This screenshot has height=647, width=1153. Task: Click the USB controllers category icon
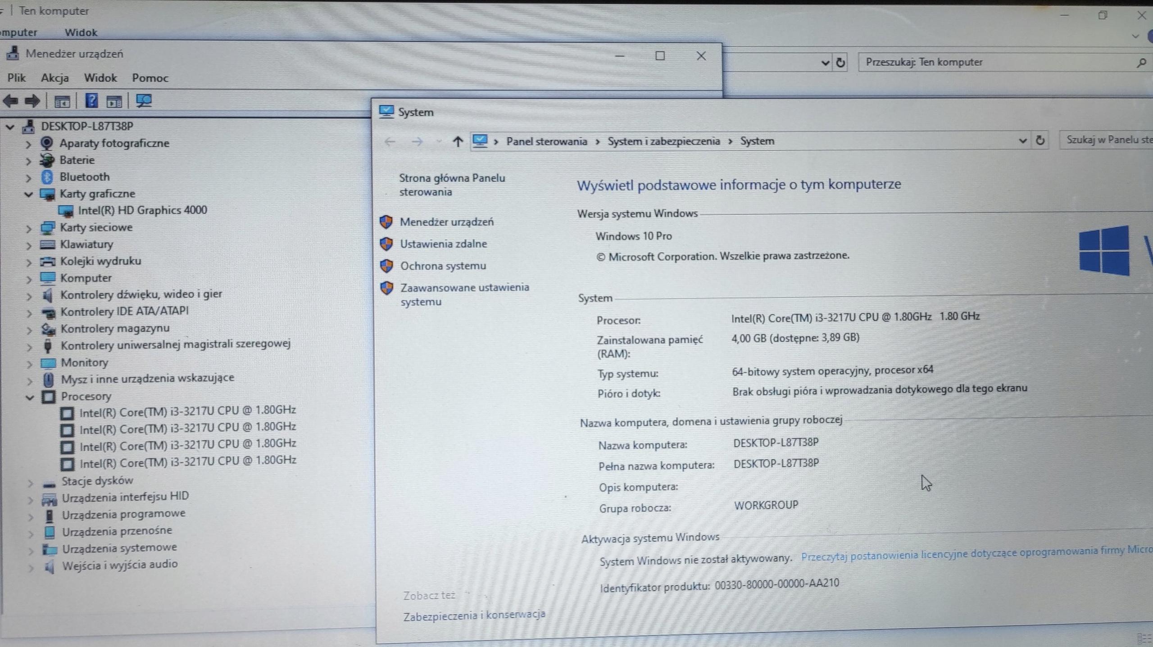48,346
